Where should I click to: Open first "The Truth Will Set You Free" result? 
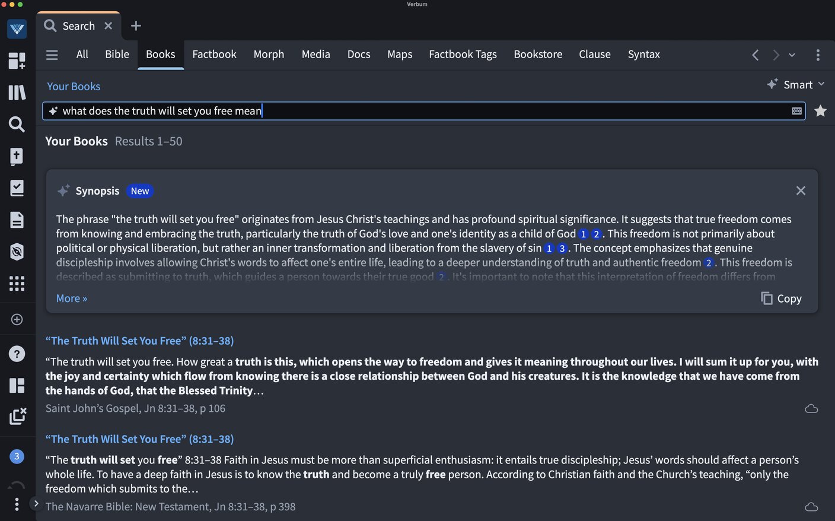pyautogui.click(x=139, y=341)
